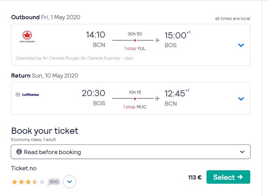Click the outbound flight airplane icon
Screen dimensions: 269x196
157,40
